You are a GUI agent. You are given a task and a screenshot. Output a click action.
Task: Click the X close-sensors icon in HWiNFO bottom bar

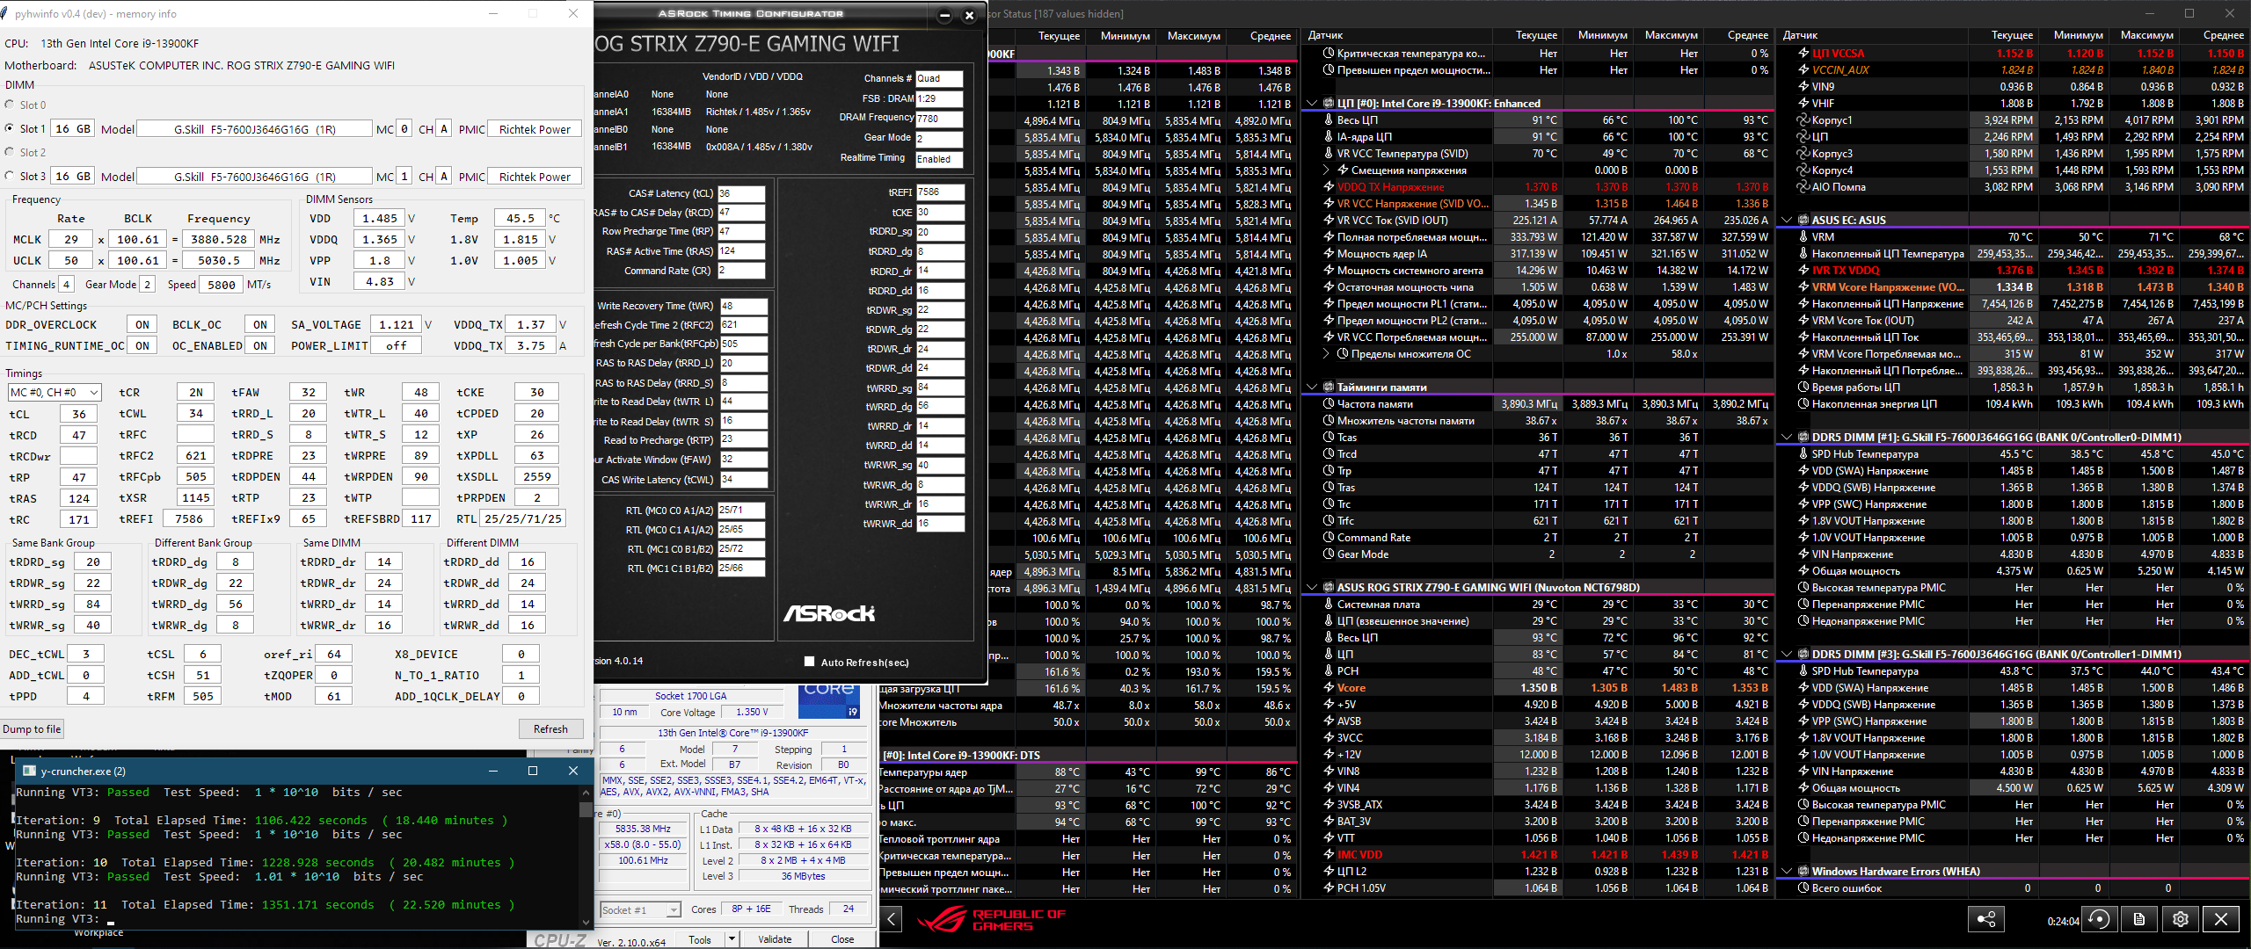pos(2221,919)
